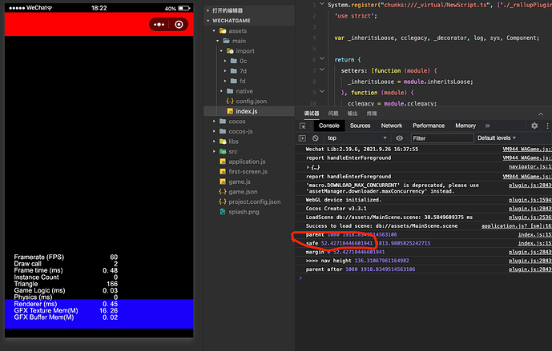Switch to the Sources tab
The image size is (552, 351).
coord(360,126)
